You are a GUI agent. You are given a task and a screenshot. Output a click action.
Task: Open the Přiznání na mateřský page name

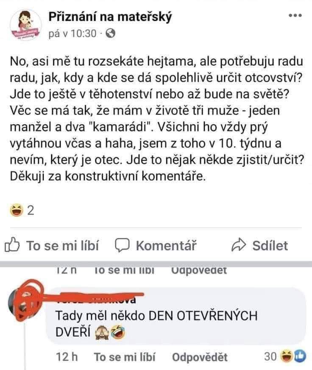[x=110, y=17]
